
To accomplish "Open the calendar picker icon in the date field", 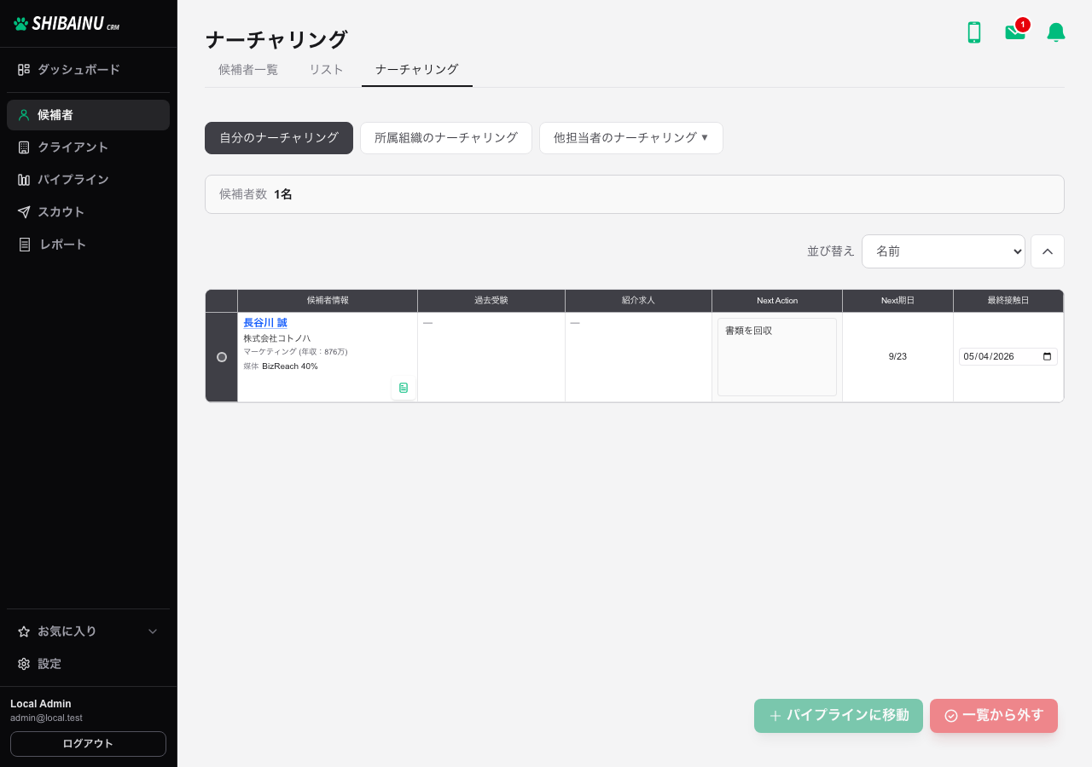I will tap(1048, 357).
